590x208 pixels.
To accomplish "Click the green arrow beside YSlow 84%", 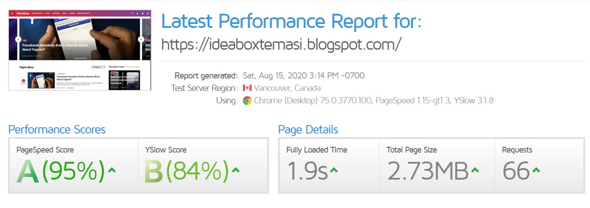I will [x=236, y=170].
